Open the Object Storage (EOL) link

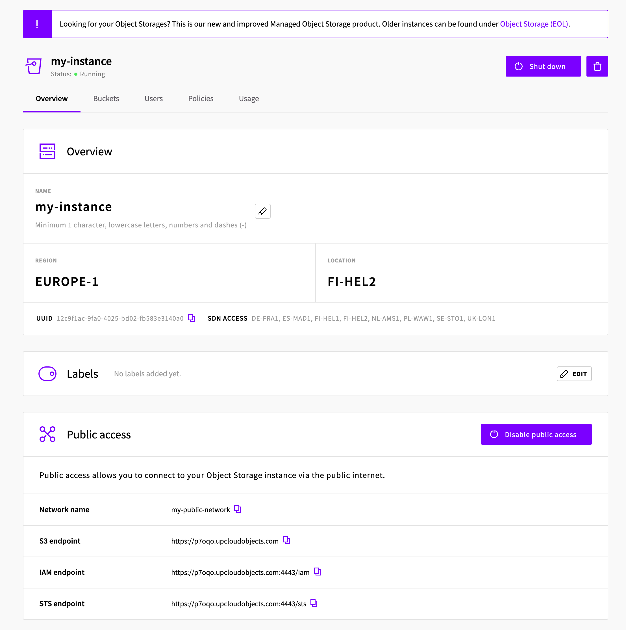[x=534, y=24]
